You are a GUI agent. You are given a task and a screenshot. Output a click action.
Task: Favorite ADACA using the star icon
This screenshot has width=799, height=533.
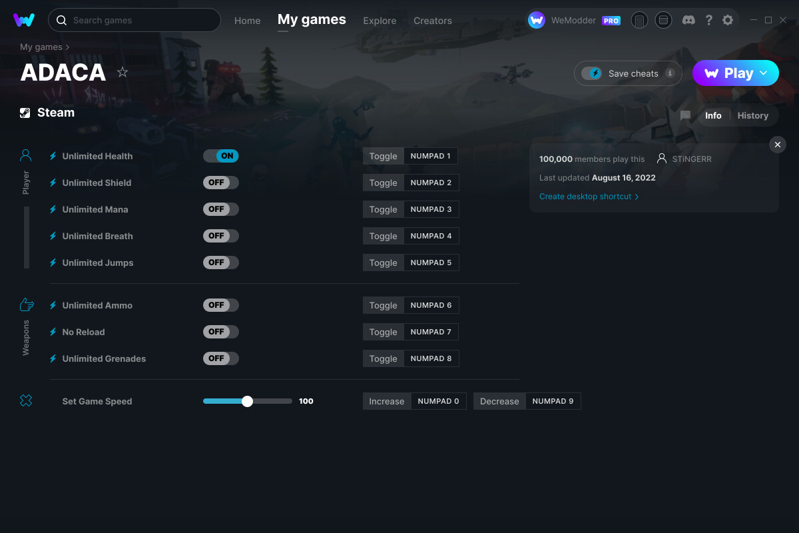[x=123, y=72]
